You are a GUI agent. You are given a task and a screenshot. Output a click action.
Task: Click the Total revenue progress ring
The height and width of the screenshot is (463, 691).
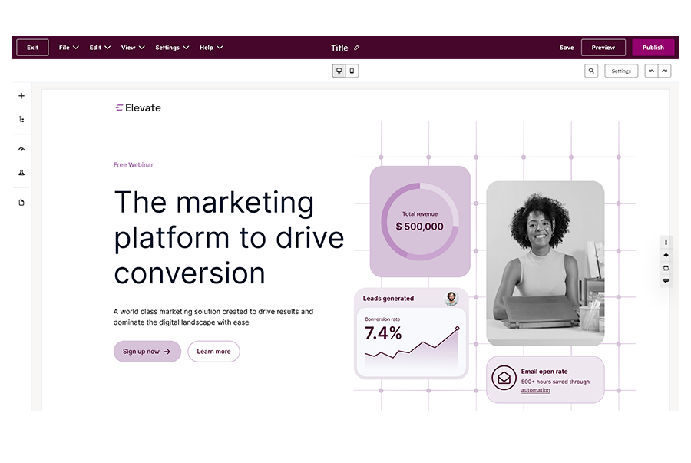[x=420, y=220]
